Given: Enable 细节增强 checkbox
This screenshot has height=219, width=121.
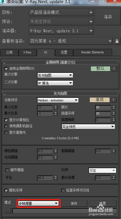Looking at the screenshot, I should [7, 170].
